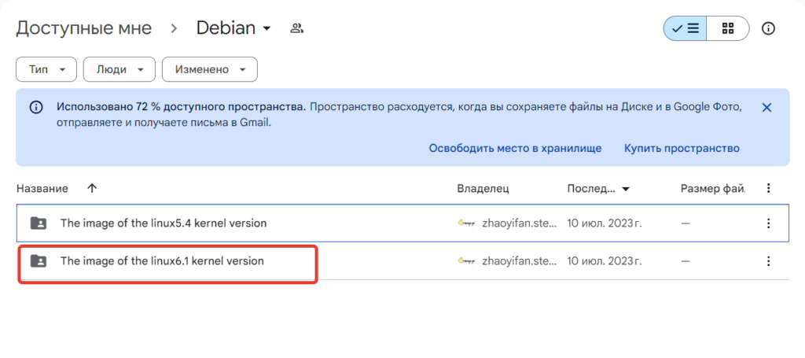805x358 pixels.
Task: Click shared folder icon of linux6.1 row
Action: 38,261
